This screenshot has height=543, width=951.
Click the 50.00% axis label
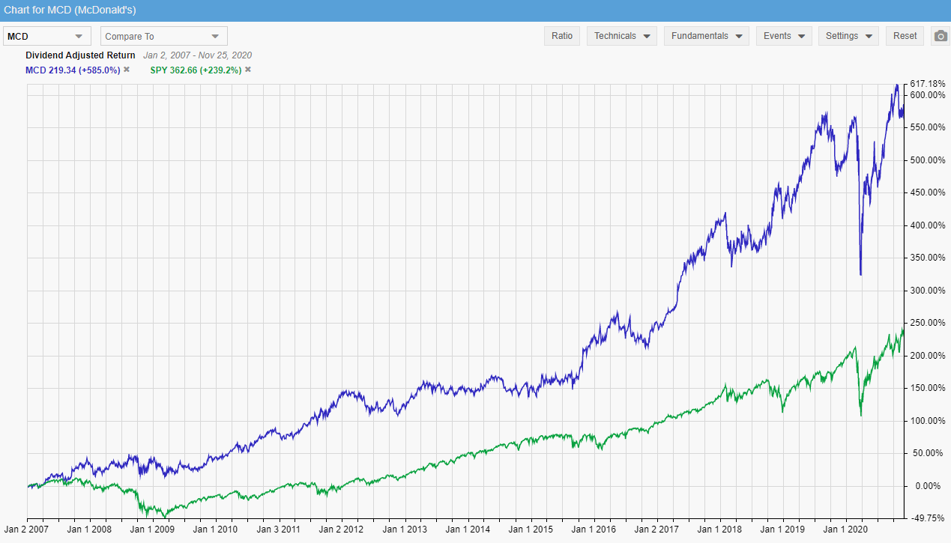(x=929, y=454)
